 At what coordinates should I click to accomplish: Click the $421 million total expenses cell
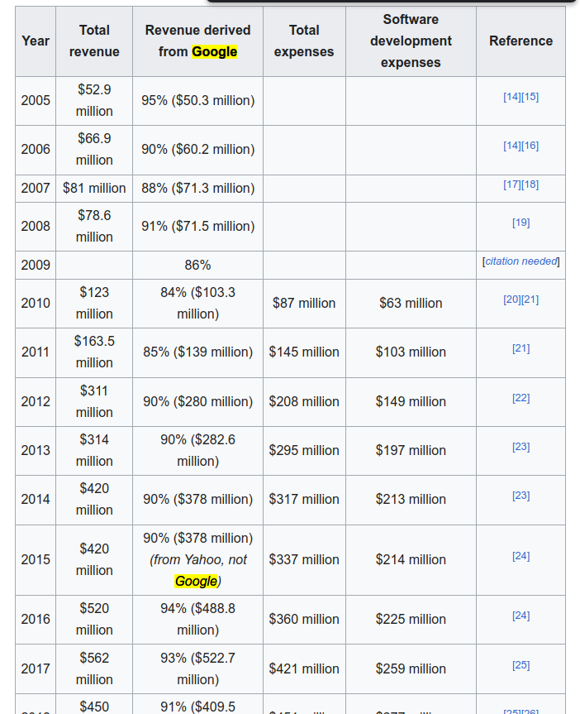[304, 669]
